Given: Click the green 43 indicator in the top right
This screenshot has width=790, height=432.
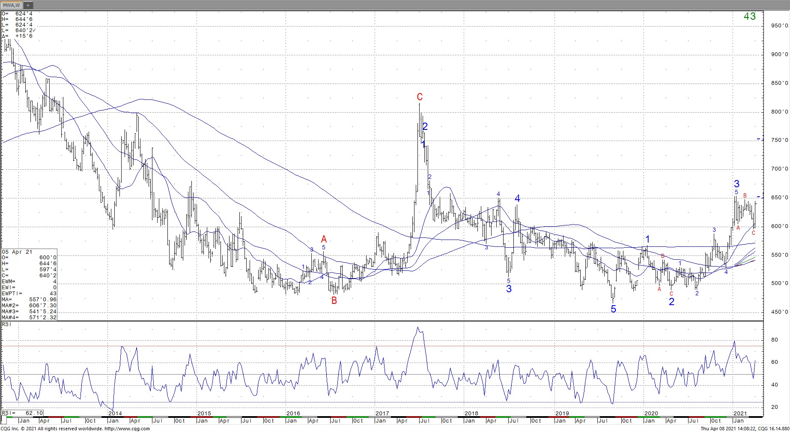Looking at the screenshot, I should (x=749, y=16).
